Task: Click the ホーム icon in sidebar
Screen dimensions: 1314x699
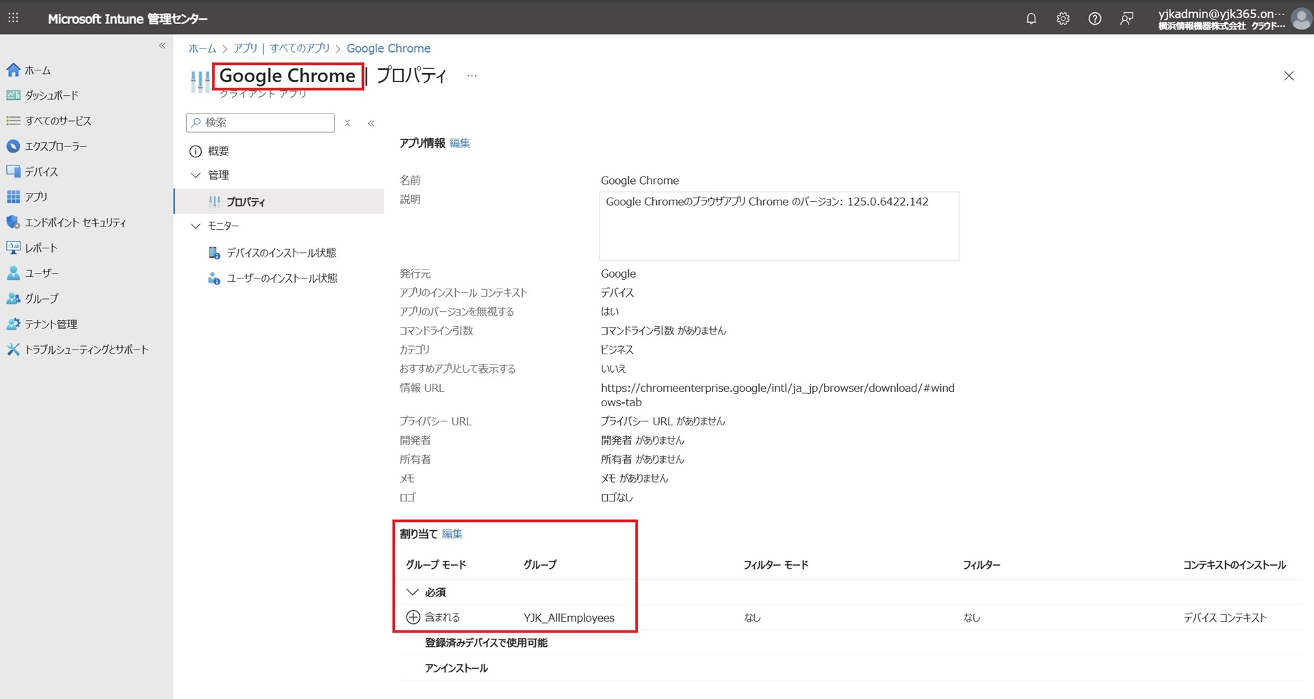Action: [13, 70]
